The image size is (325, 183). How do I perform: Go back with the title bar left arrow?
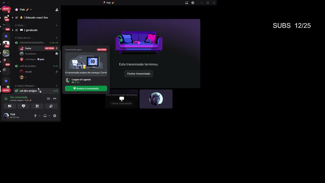pyautogui.click(x=4, y=3)
